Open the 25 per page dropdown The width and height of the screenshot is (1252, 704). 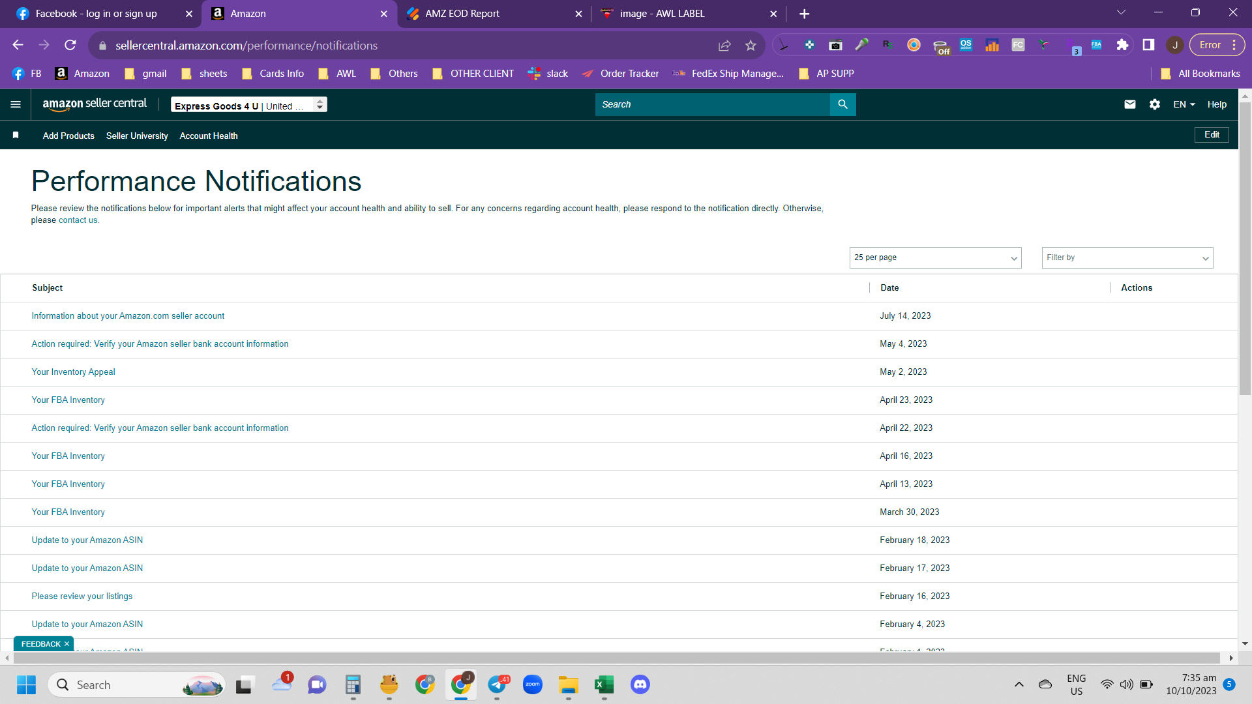coord(935,257)
